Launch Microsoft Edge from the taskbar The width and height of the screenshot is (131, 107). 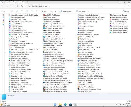(x=65, y=105)
